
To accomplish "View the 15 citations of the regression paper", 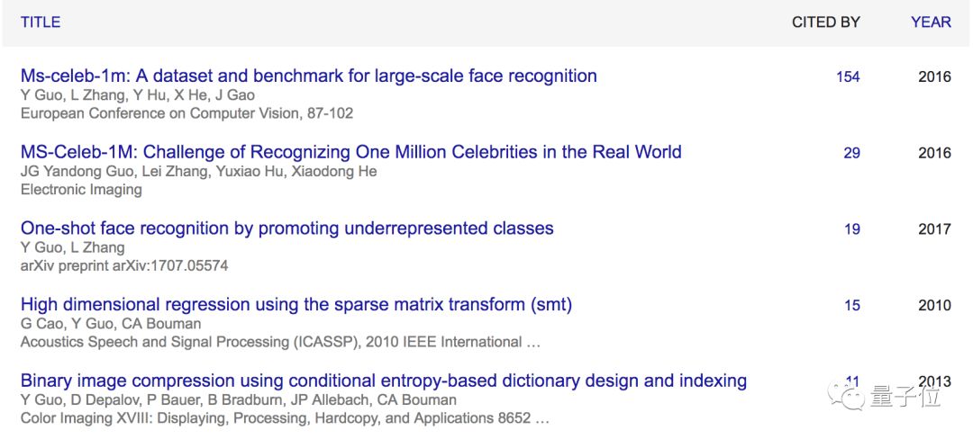I will coord(851,306).
